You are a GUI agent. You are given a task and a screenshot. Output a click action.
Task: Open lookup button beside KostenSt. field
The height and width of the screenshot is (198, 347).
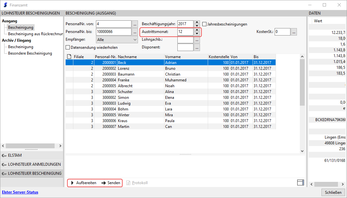point(293,32)
